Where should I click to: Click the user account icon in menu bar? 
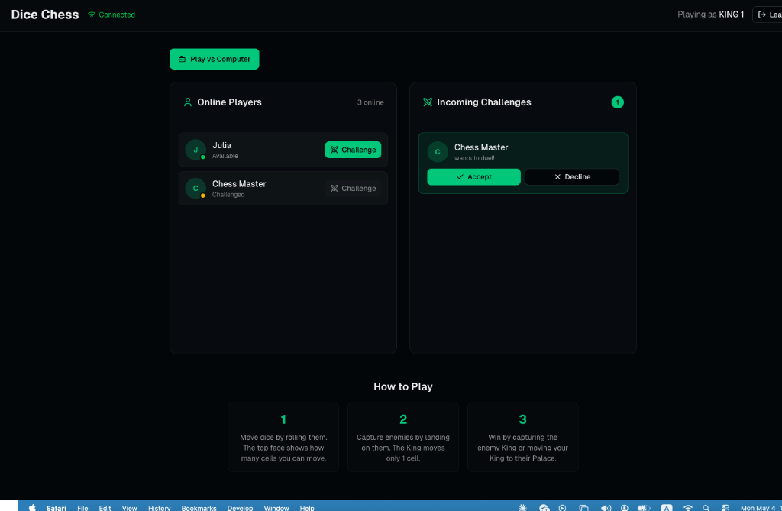tap(624, 508)
